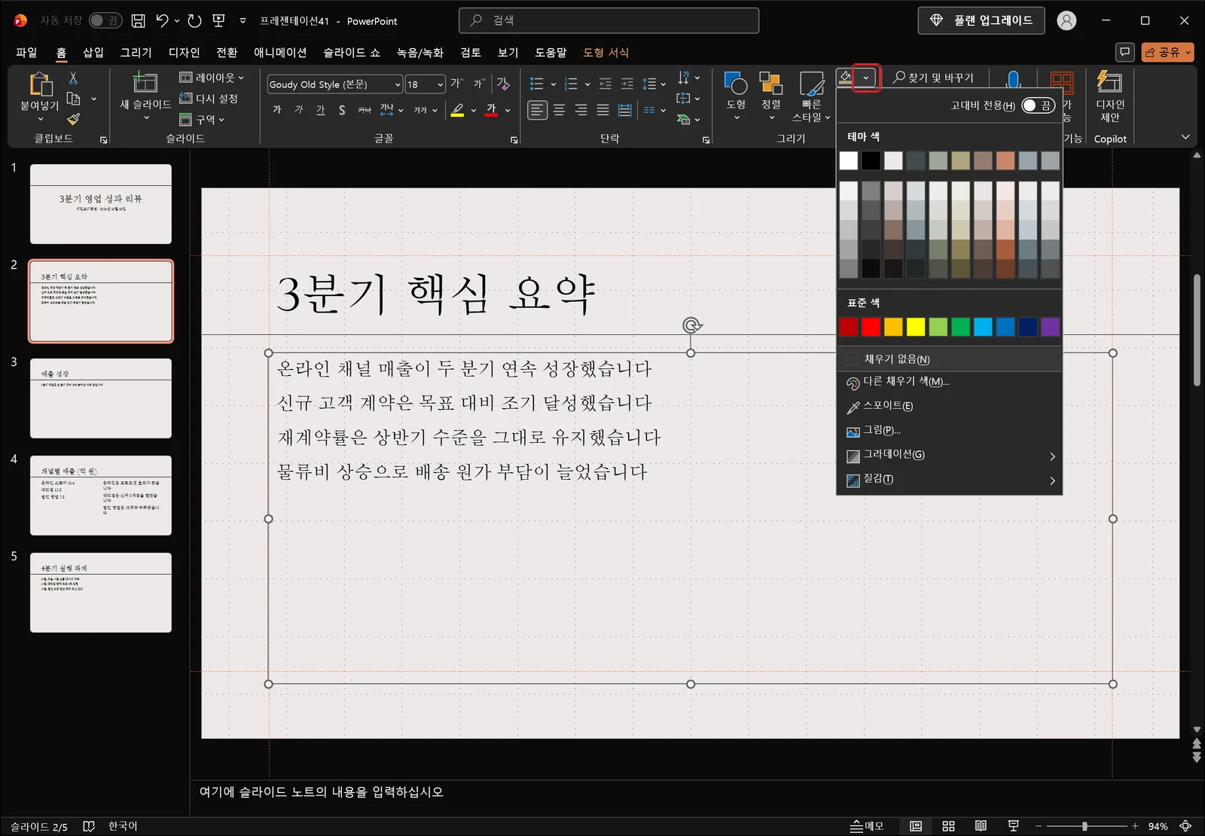Expand the Gradient submenu
This screenshot has width=1205, height=836.
pyautogui.click(x=949, y=455)
